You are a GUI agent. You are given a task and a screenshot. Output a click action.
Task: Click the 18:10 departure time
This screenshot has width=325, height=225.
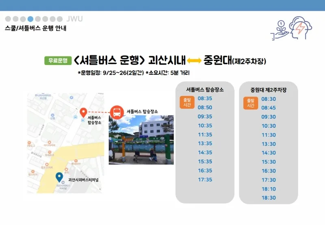point(269,189)
